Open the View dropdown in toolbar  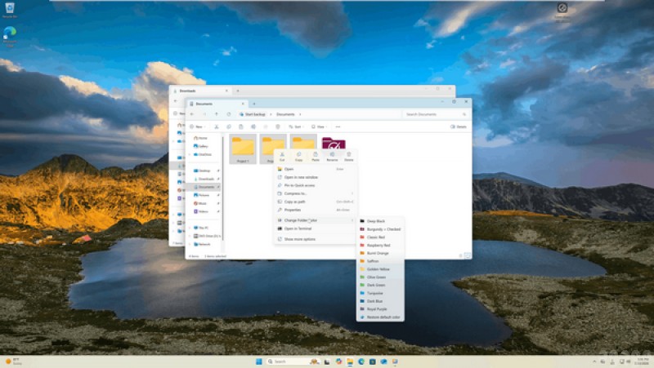[x=319, y=126]
